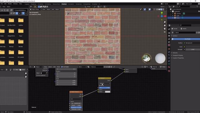This screenshot has height=113, width=200.
Task: Toggle From Instancer checkbox on texture coordinate node
Action: point(37,75)
